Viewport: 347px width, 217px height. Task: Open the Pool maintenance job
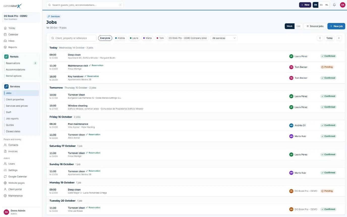196,125
